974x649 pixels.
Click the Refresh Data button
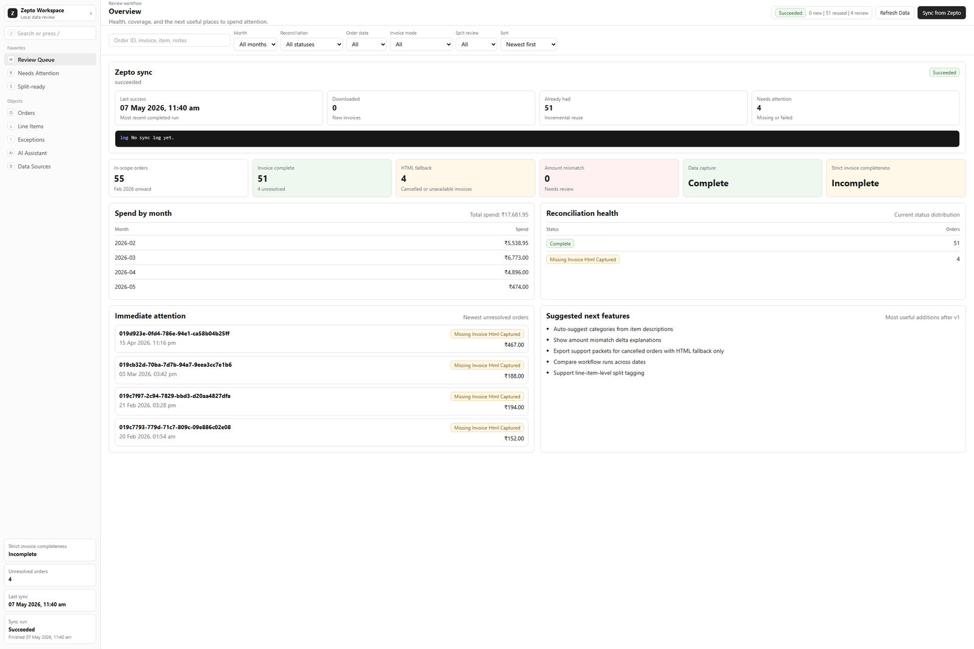click(895, 13)
